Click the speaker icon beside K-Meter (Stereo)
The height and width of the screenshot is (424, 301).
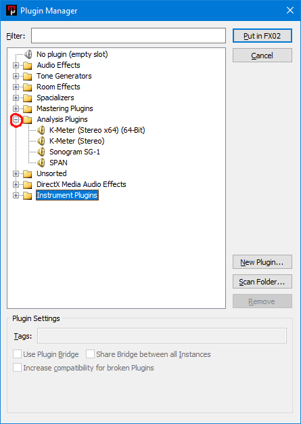pos(41,141)
